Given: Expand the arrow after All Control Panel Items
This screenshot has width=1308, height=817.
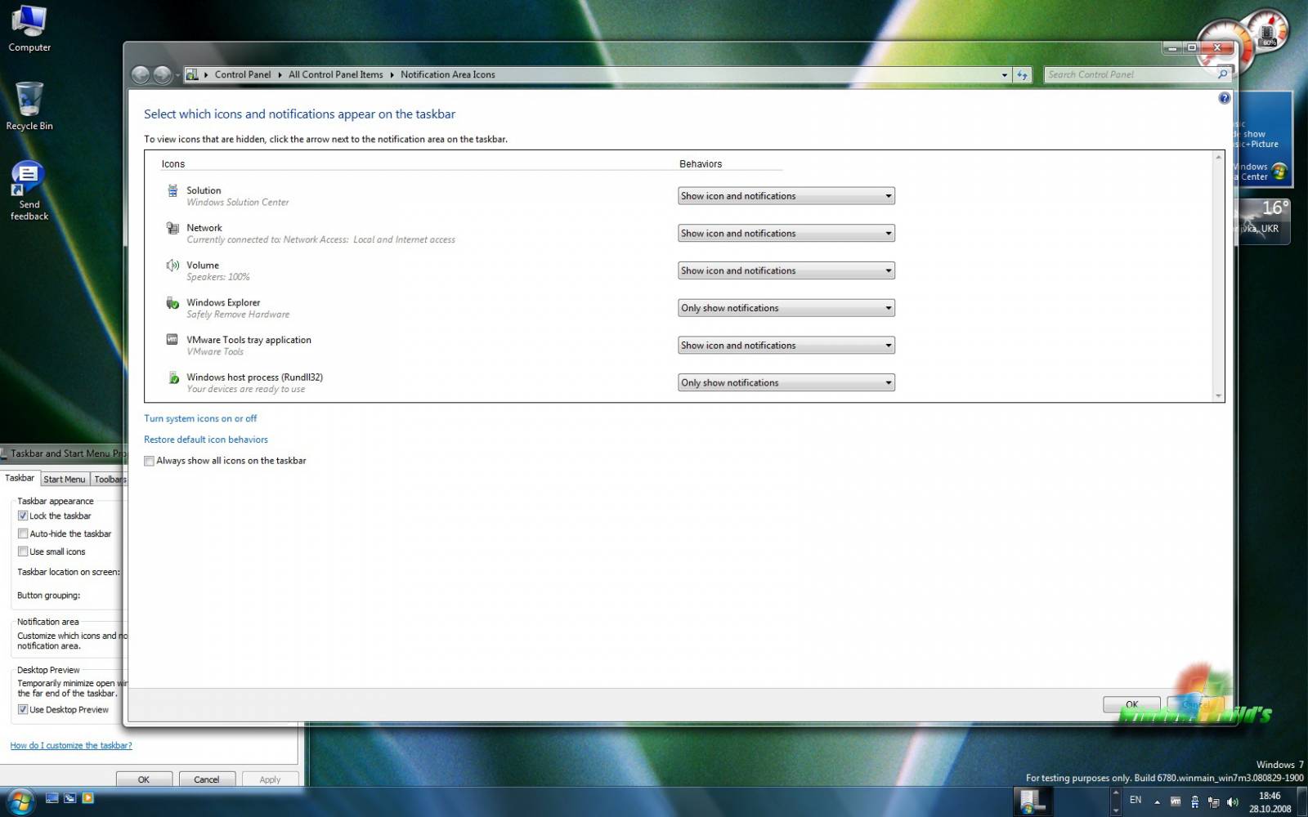Looking at the screenshot, I should pos(392,74).
